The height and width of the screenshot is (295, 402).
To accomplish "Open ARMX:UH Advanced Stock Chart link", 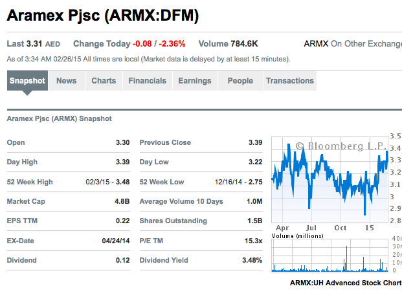I will coord(346,283).
